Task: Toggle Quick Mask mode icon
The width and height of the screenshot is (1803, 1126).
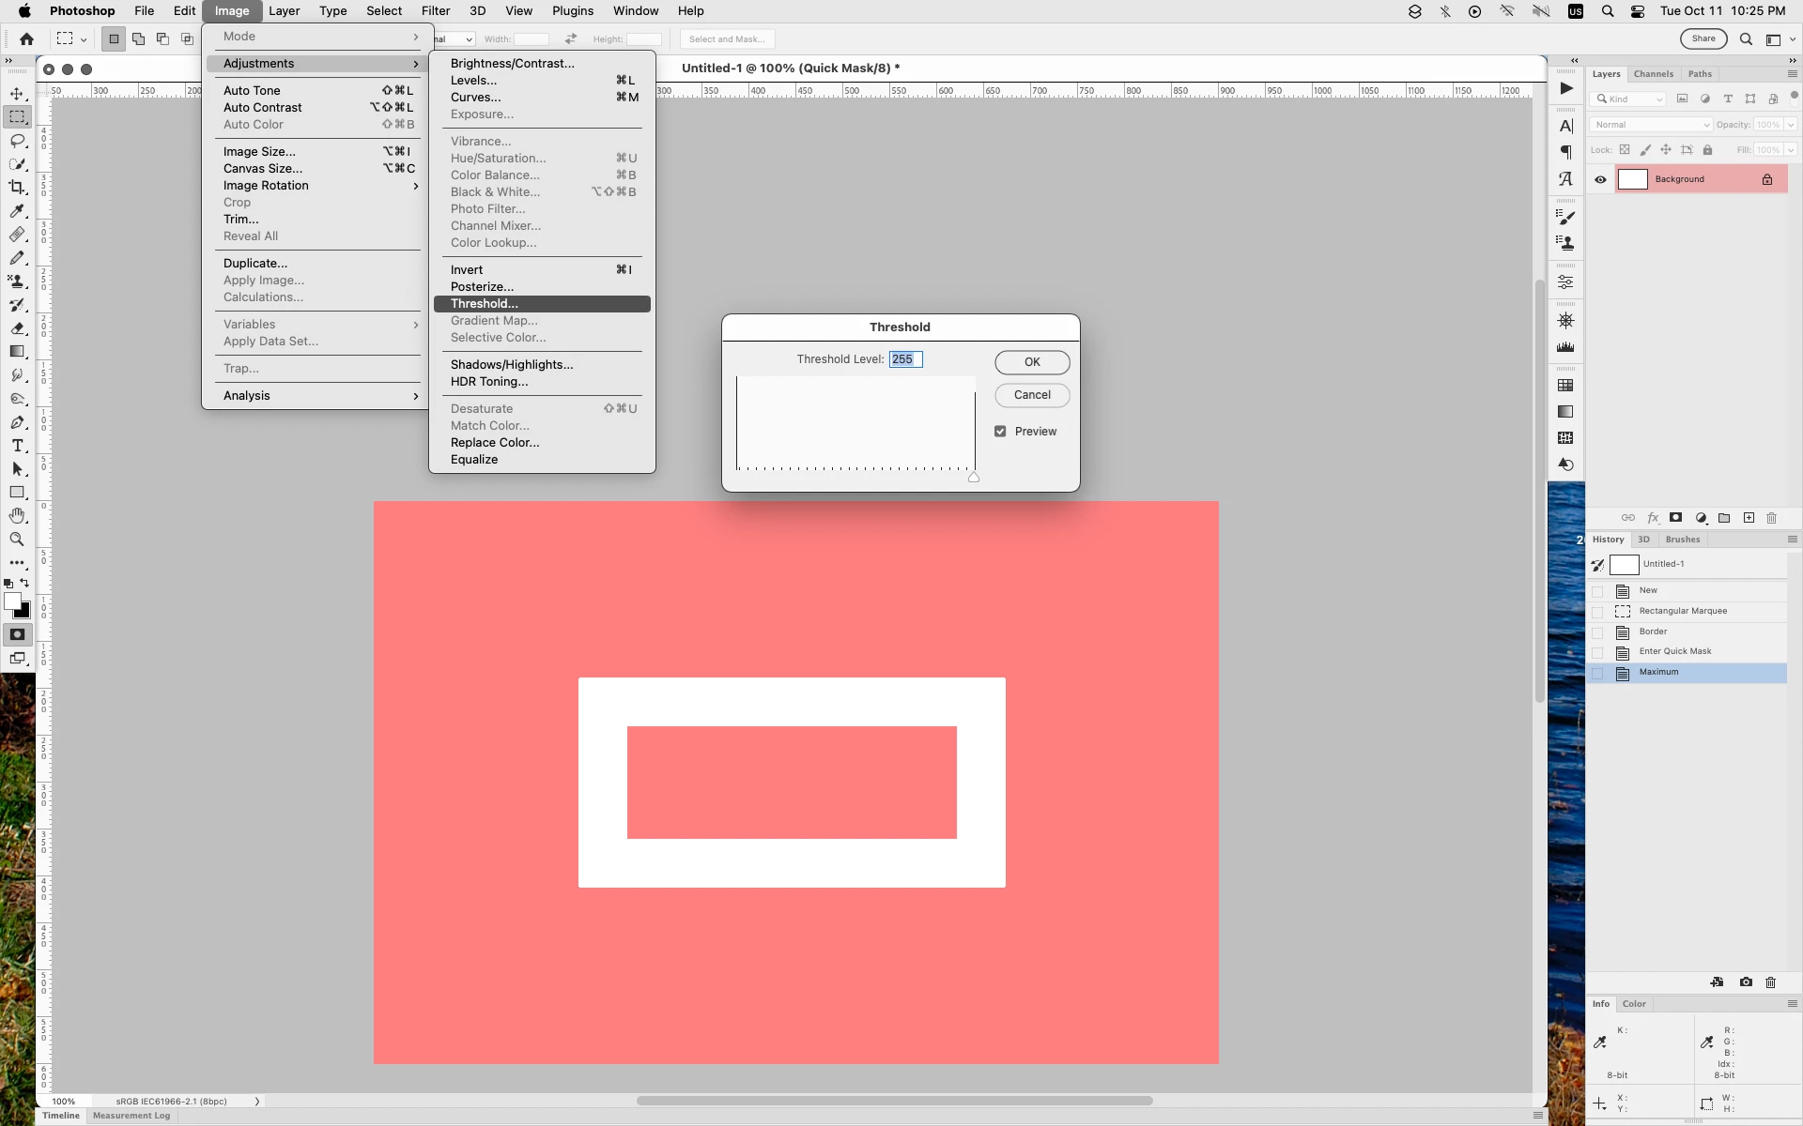Action: coord(17,635)
